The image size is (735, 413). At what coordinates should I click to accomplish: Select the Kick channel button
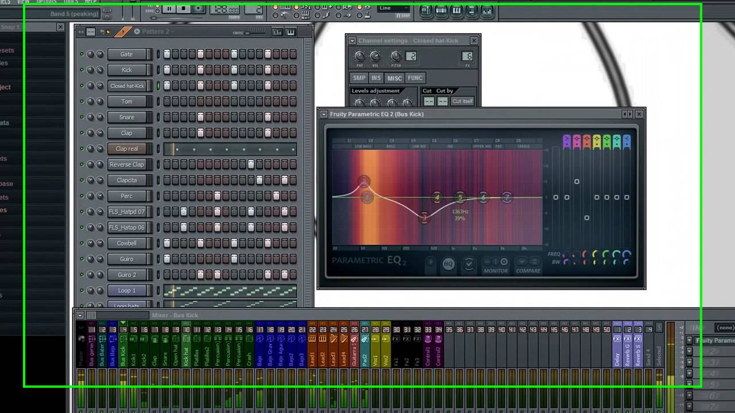click(126, 70)
